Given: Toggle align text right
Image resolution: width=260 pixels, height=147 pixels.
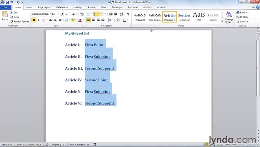Looking at the screenshot, I should pyautogui.click(x=98, y=20).
